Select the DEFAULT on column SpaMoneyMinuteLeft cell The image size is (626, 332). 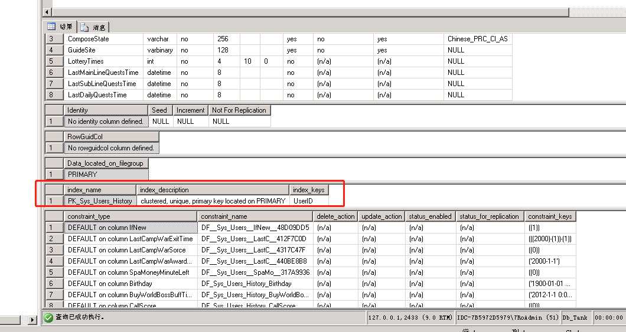[x=130, y=272]
